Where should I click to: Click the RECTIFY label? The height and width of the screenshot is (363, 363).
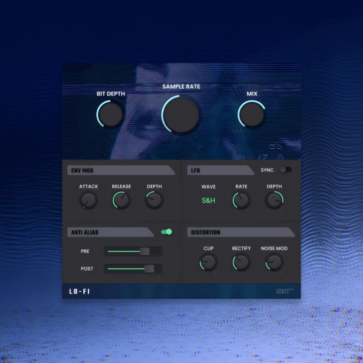(241, 248)
